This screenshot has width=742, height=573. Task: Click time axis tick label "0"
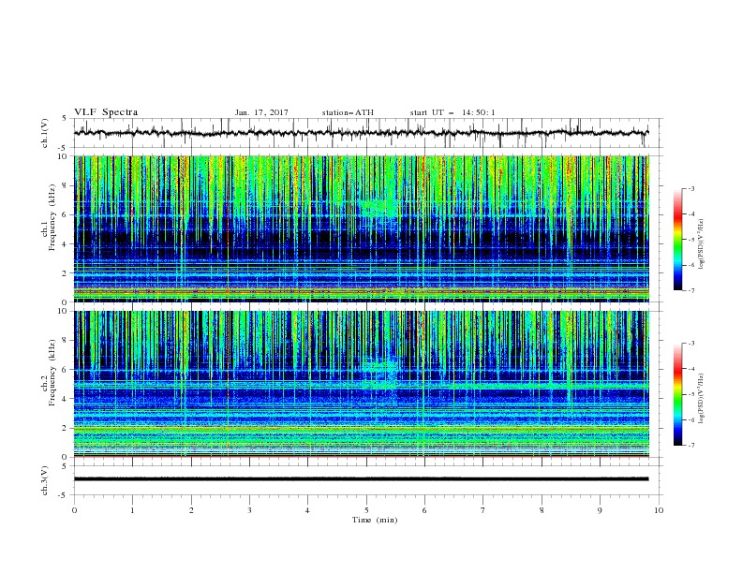(74, 510)
